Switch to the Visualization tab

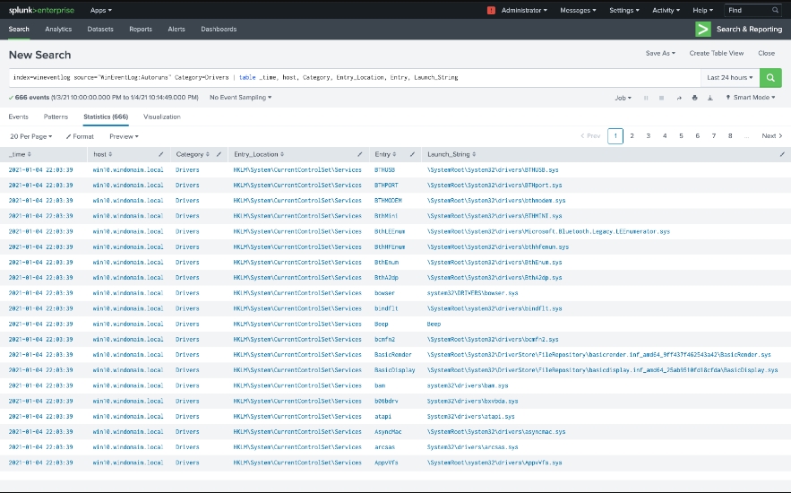click(161, 117)
